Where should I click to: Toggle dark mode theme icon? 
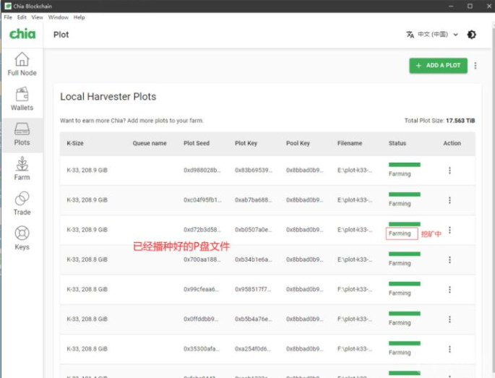[472, 35]
